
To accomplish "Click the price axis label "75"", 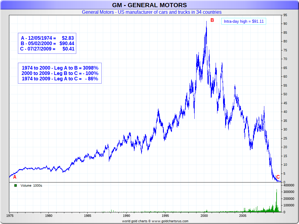I will pyautogui.click(x=285, y=50).
